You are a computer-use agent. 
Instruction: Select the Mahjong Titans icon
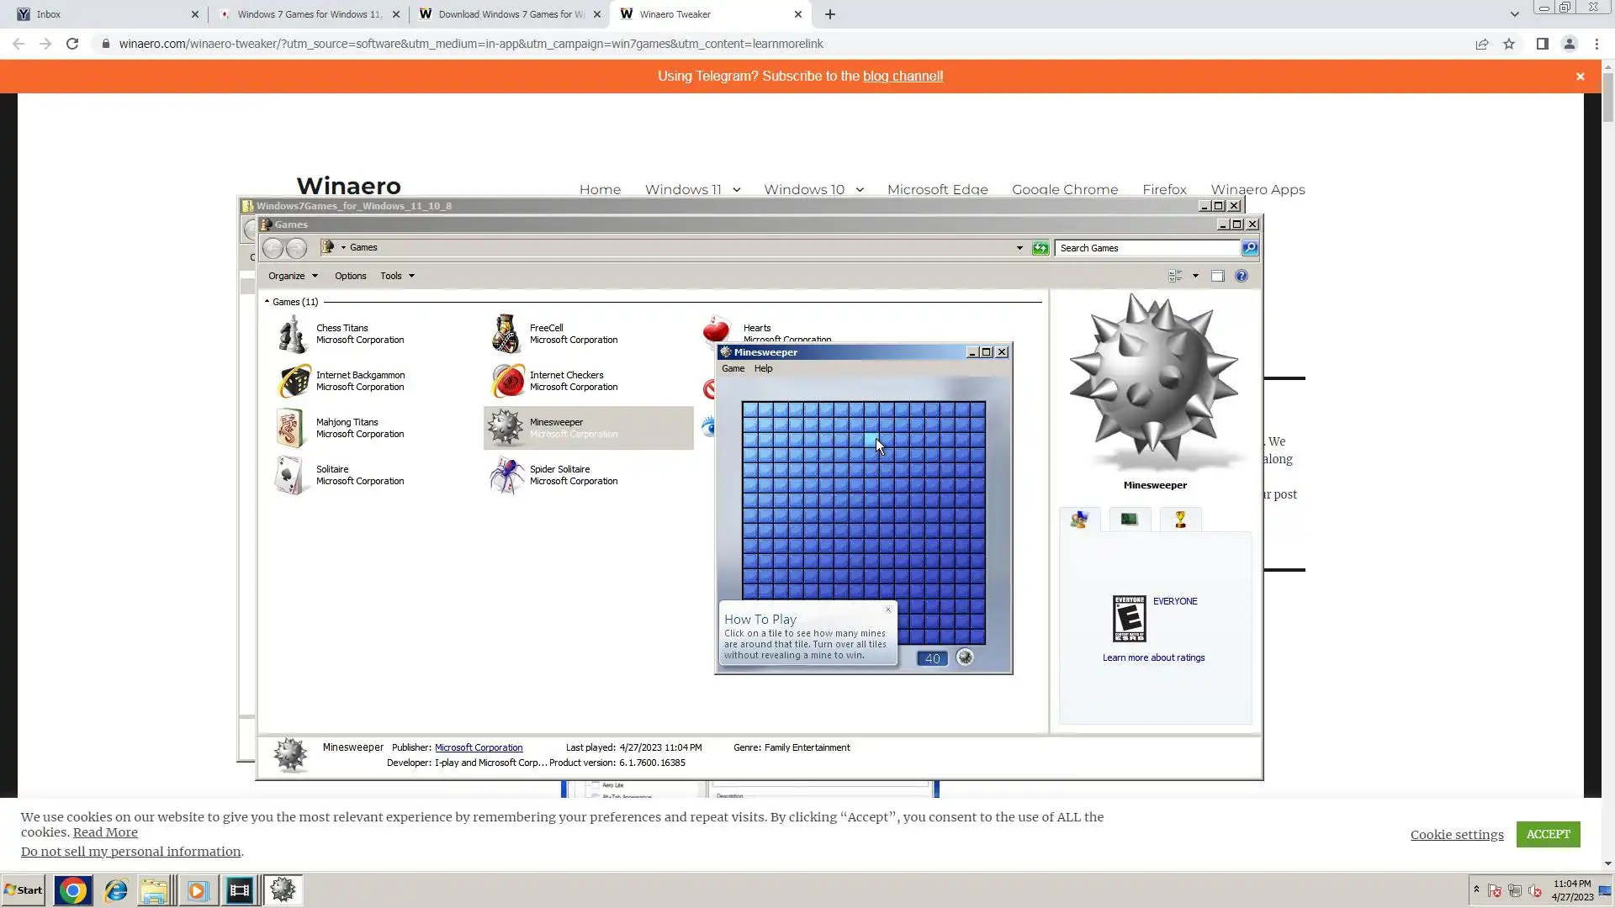[290, 428]
